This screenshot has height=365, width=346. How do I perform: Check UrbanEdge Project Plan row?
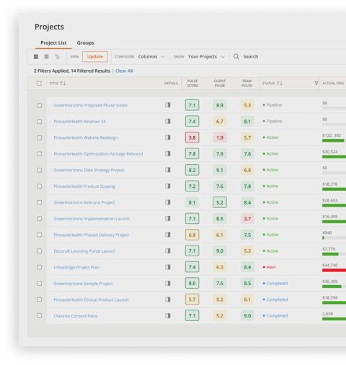[x=39, y=267]
